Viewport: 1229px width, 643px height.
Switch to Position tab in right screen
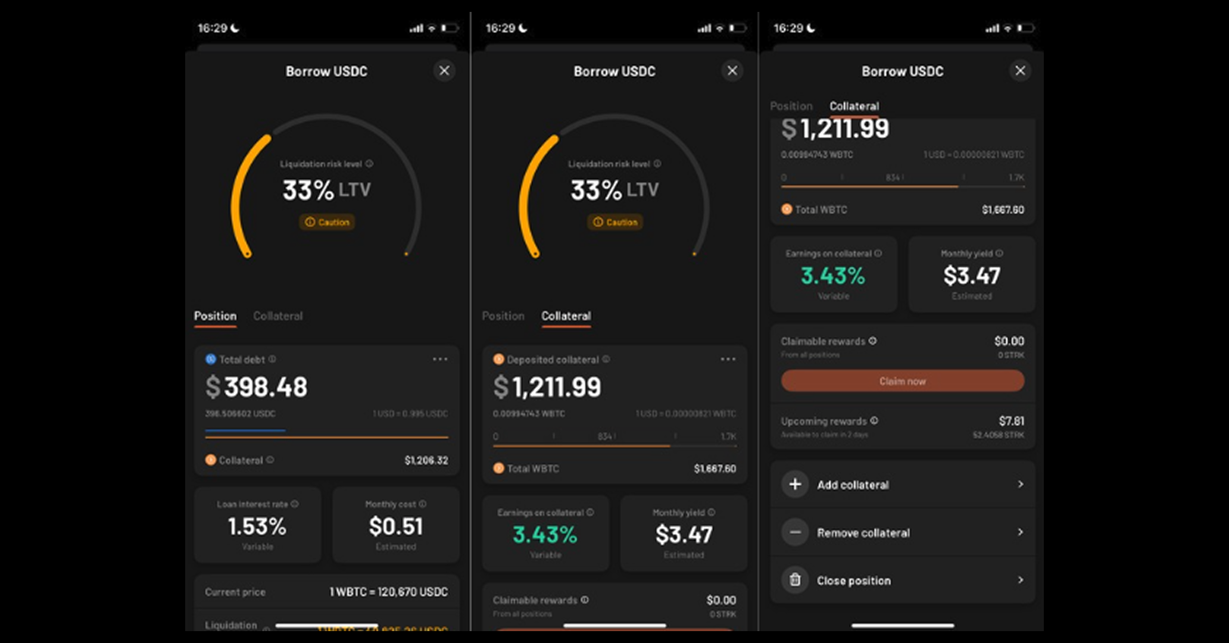[791, 106]
